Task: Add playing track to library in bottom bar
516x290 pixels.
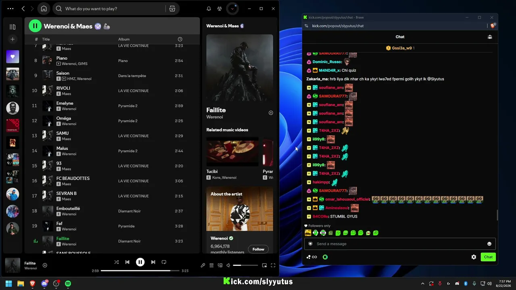Action: tap(45, 265)
